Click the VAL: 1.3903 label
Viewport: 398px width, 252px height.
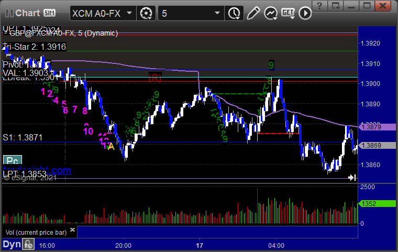[x=25, y=73]
